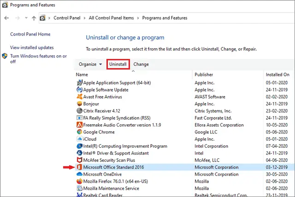Click AVAST Software publisher cell

click(210, 97)
